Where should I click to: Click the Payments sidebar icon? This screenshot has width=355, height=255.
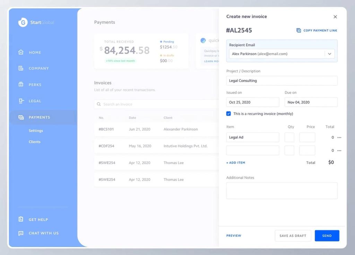coord(21,117)
